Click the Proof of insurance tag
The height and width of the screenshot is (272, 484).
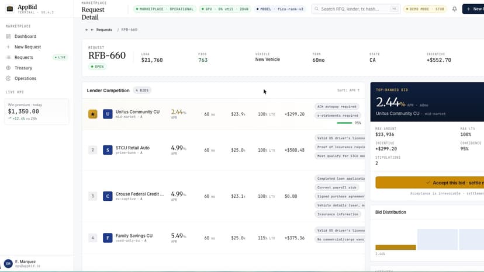(340, 147)
